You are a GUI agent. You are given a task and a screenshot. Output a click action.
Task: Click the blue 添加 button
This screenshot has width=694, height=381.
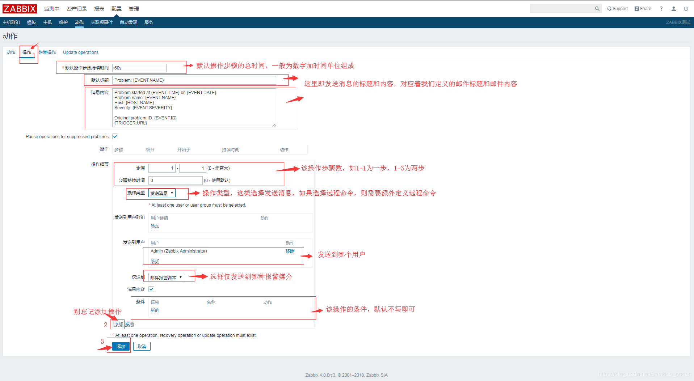pyautogui.click(x=121, y=347)
